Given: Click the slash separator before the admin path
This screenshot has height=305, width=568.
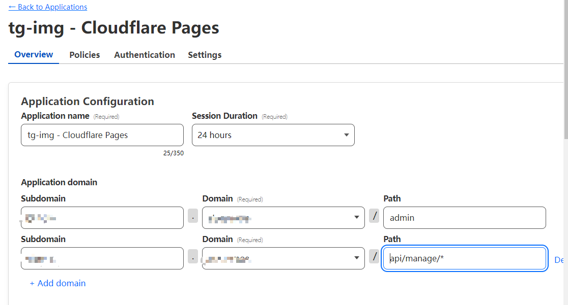Looking at the screenshot, I should pyautogui.click(x=375, y=216).
